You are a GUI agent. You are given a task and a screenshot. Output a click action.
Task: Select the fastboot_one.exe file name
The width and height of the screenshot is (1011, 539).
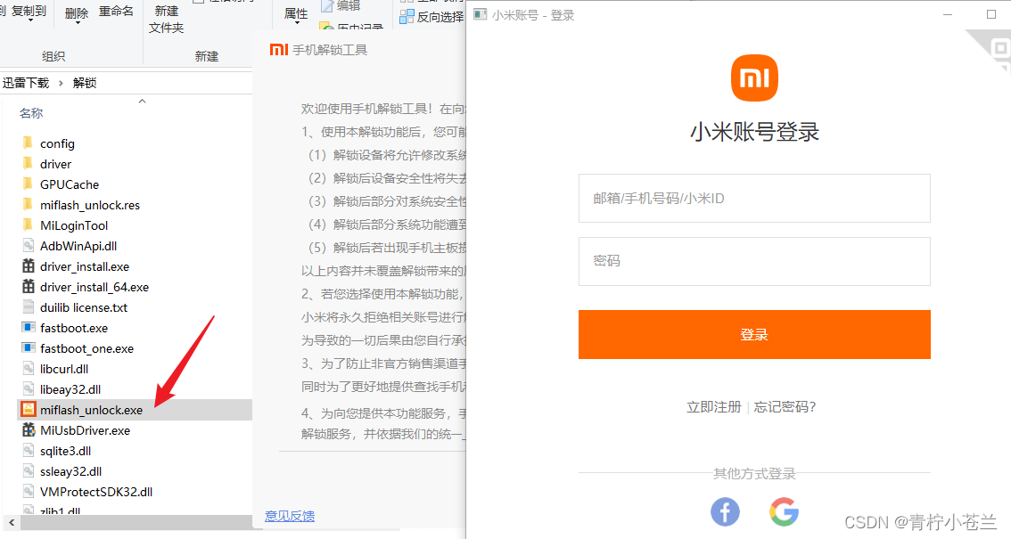point(87,348)
